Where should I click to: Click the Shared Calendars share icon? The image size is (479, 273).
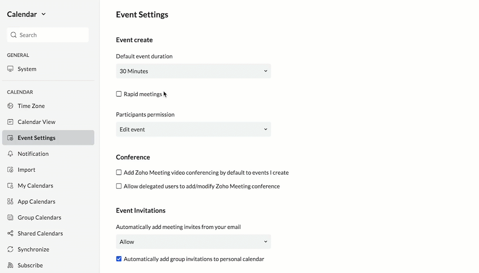point(10,233)
